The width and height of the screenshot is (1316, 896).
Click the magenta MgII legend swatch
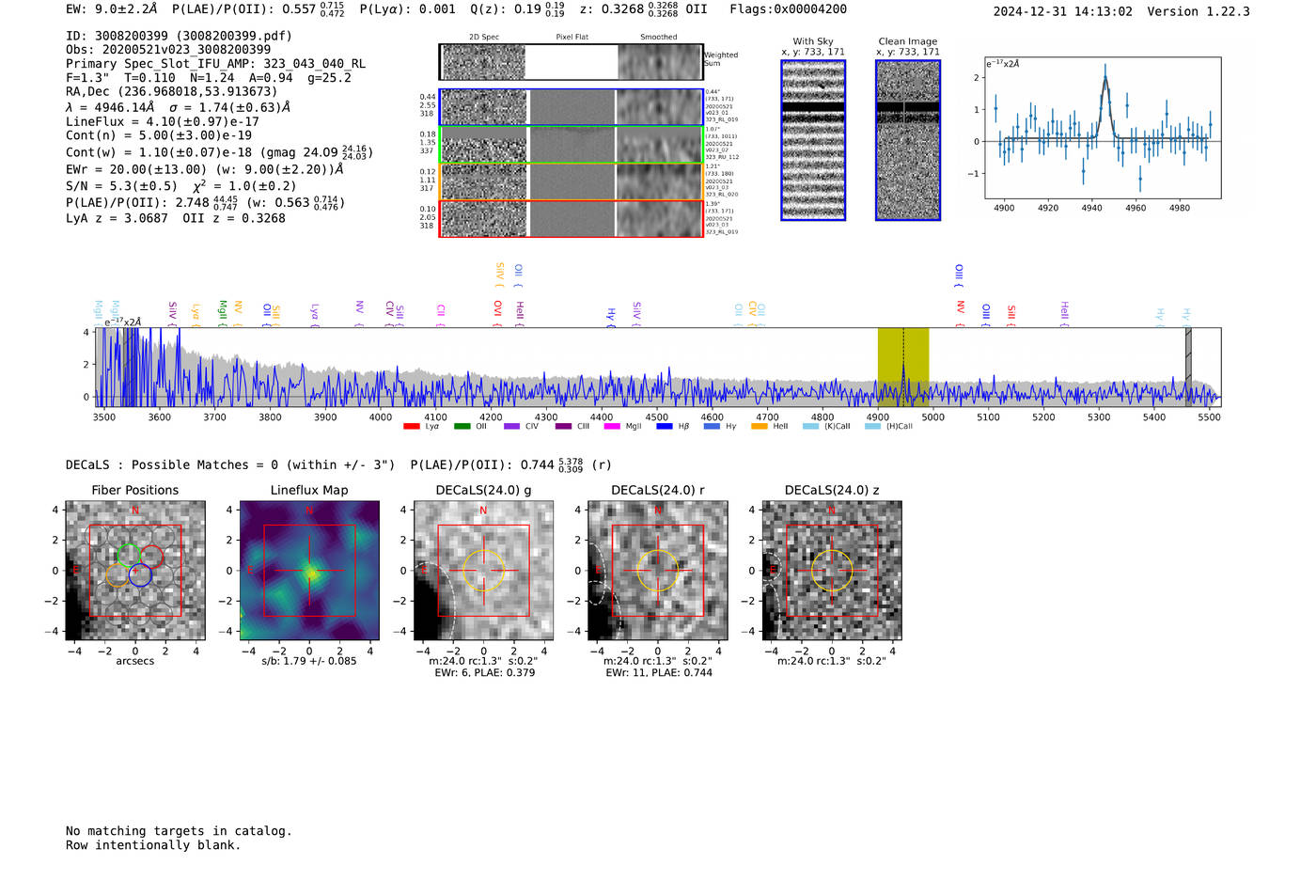pos(612,427)
